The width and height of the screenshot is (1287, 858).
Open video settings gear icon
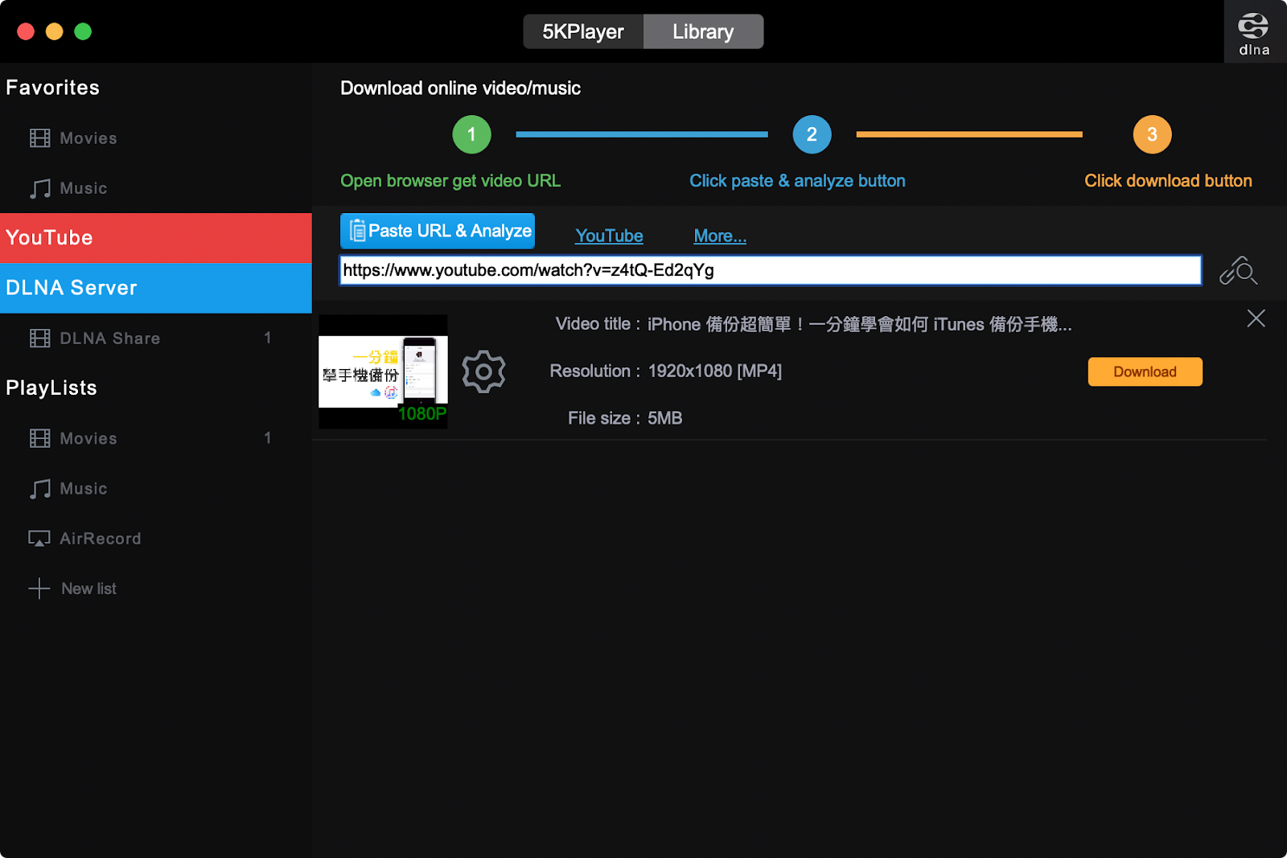(x=483, y=372)
